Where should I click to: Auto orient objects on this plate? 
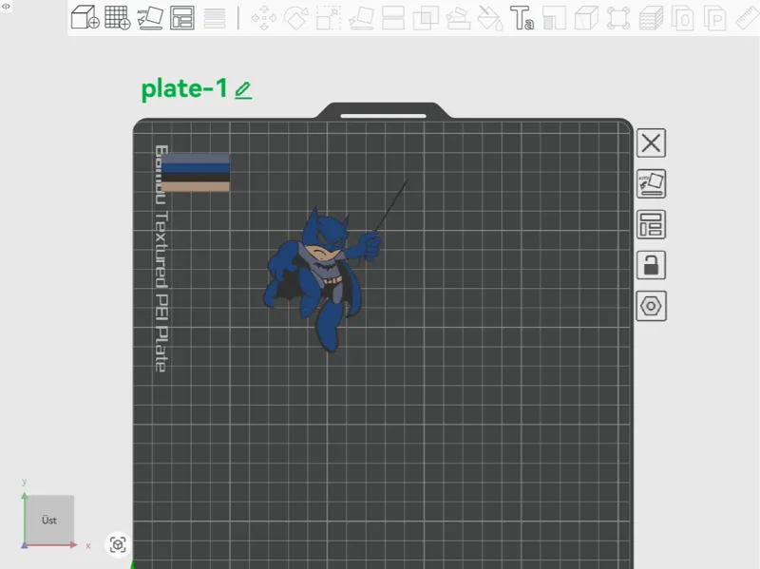pyautogui.click(x=651, y=183)
